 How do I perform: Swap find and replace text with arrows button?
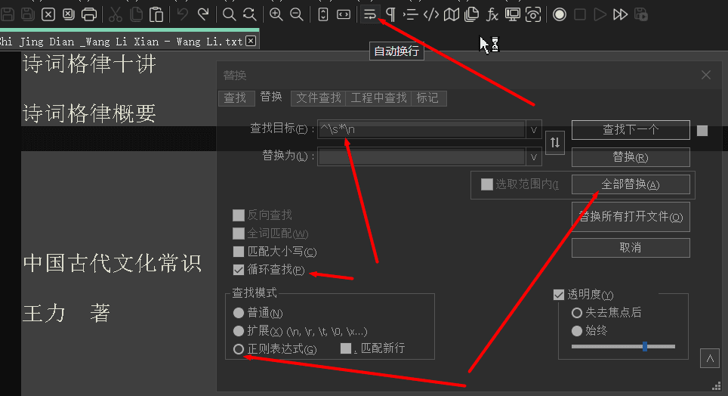[x=555, y=142]
